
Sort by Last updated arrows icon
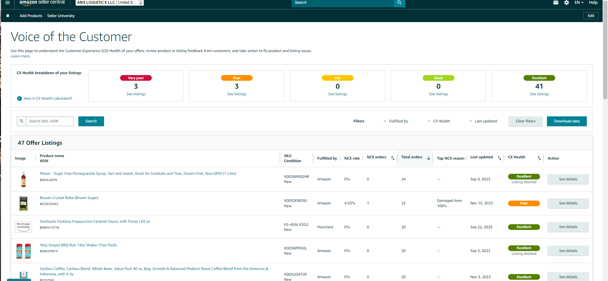click(x=500, y=158)
